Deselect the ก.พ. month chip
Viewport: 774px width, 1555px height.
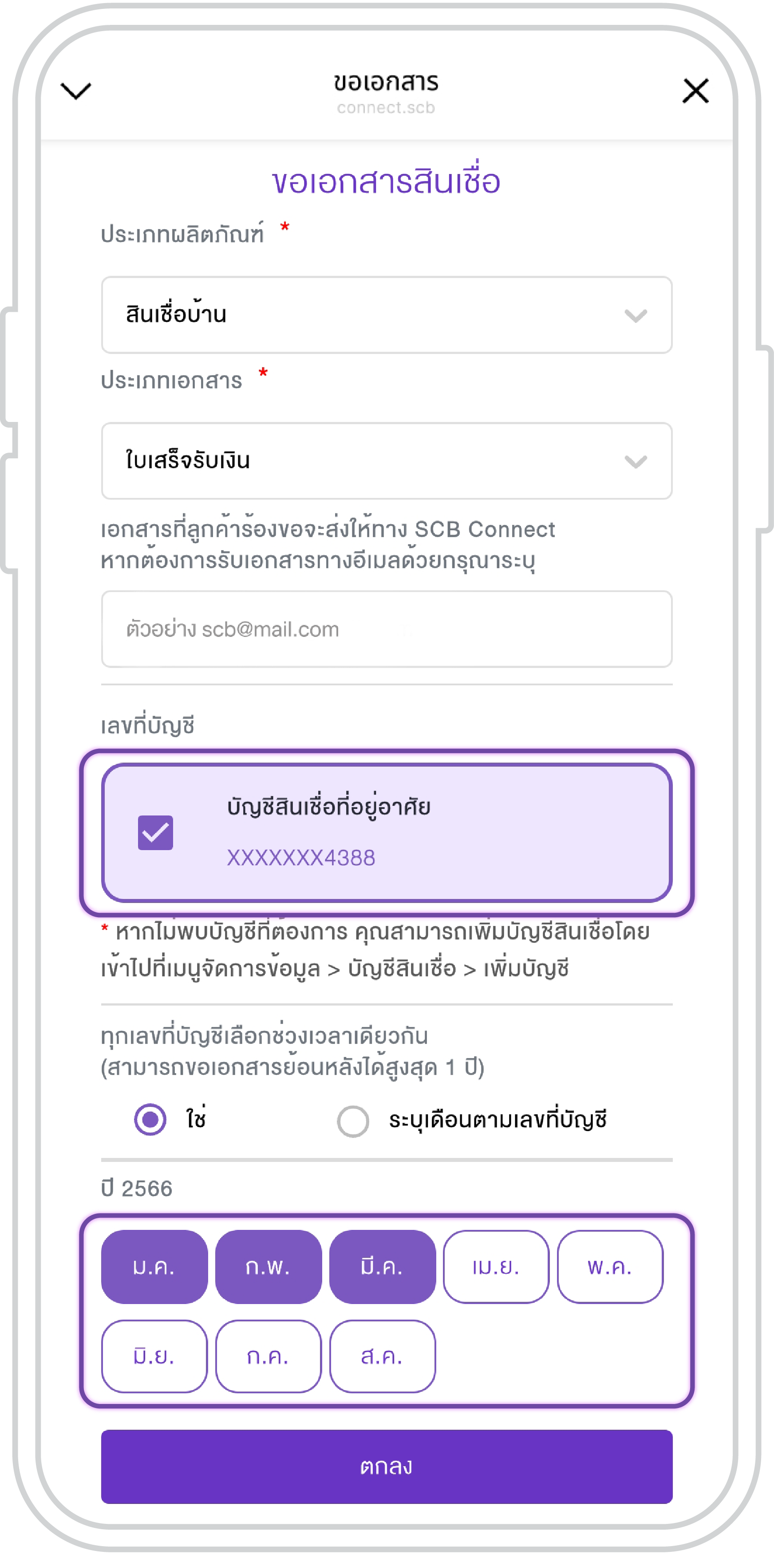pos(269,1266)
